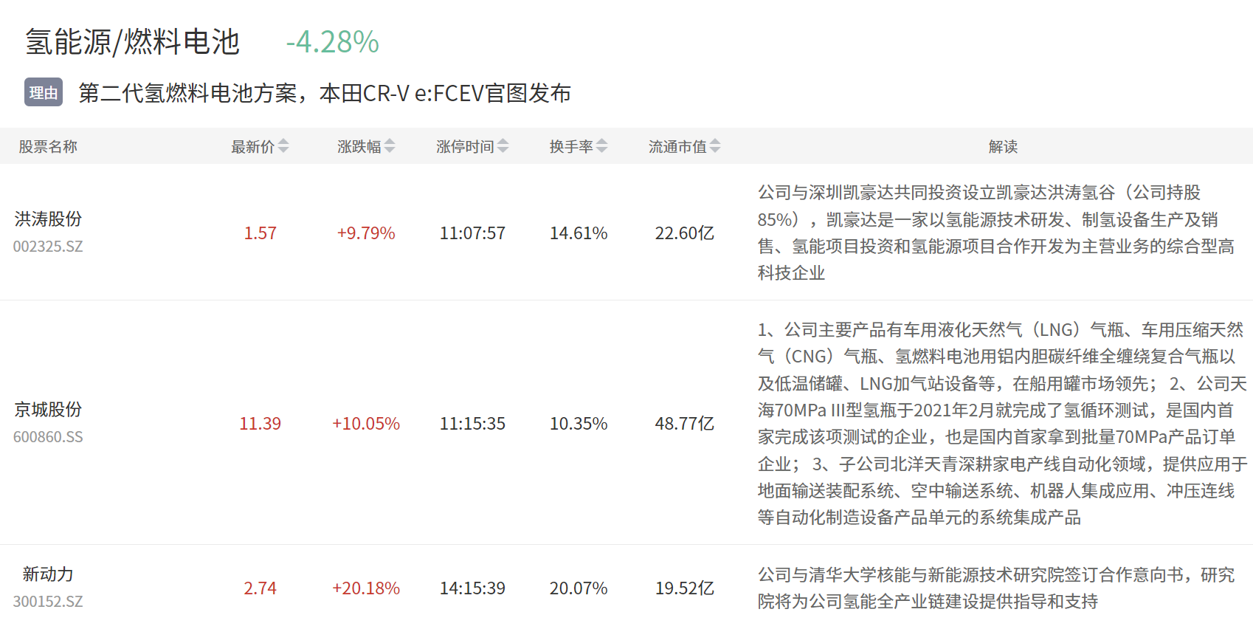The height and width of the screenshot is (629, 1253).
Task: Select the 解读 column header
Action: pyautogui.click(x=1003, y=147)
